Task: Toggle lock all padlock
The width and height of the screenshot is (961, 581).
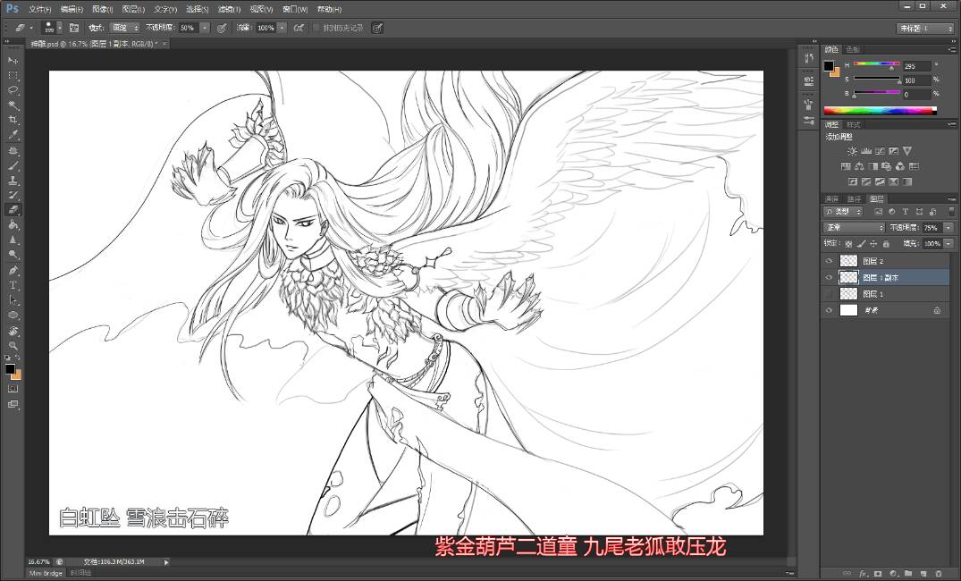Action: pos(886,244)
